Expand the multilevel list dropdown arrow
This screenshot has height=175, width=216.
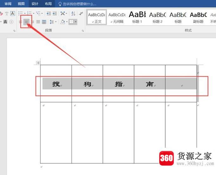42,13
